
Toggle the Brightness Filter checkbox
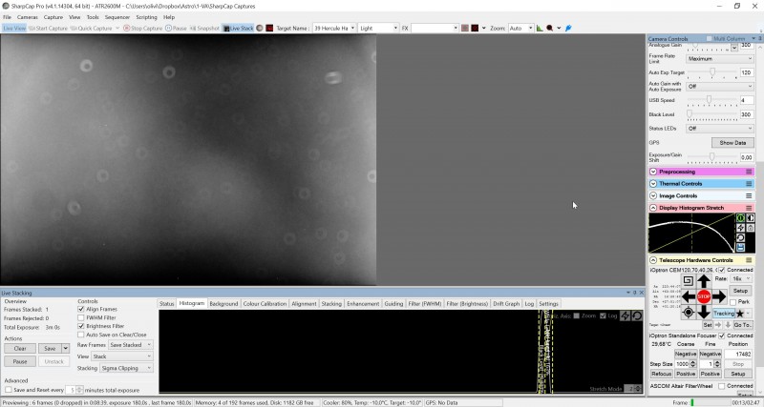coord(81,326)
